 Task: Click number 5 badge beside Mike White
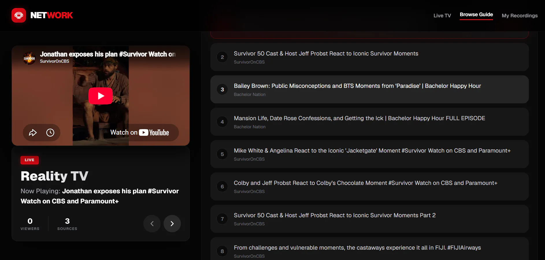(x=222, y=154)
